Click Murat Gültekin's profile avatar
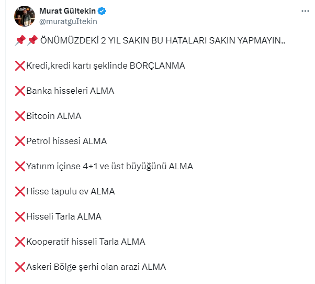This screenshot has width=315, height=284. pos(24,16)
